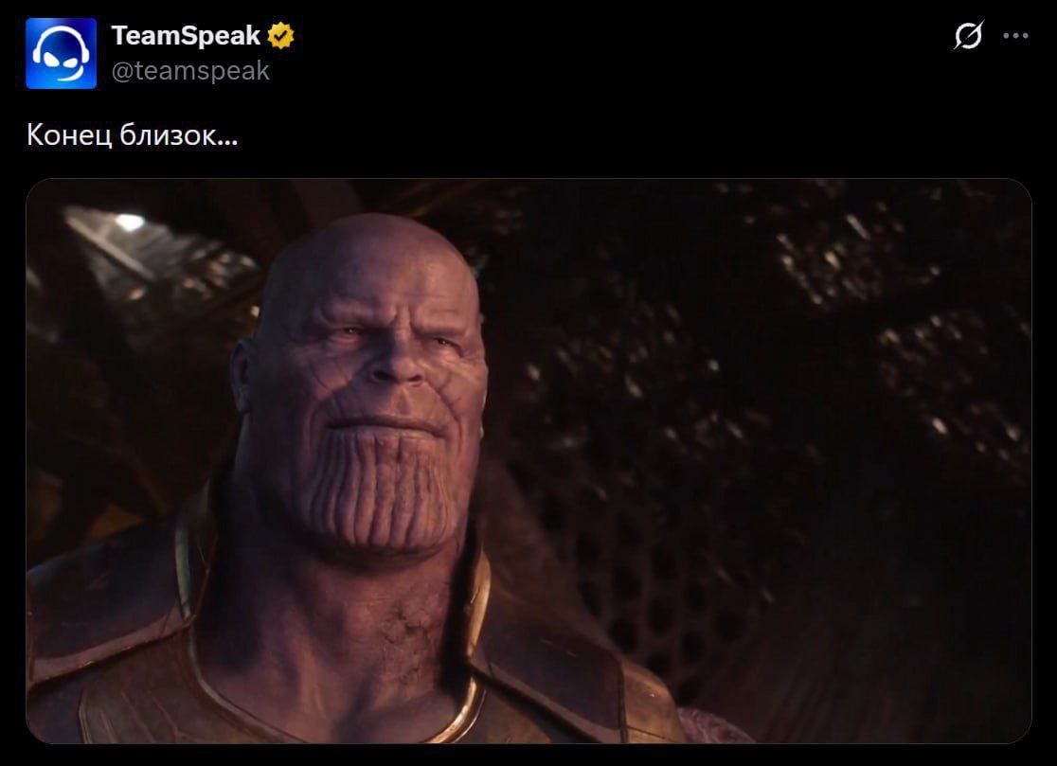Click the TeamSpeak headset avatar
This screenshot has height=766, width=1057.
pos(62,53)
